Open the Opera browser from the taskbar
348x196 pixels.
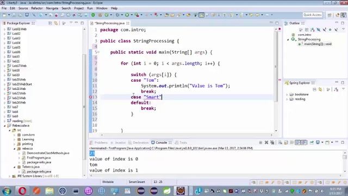(22, 191)
